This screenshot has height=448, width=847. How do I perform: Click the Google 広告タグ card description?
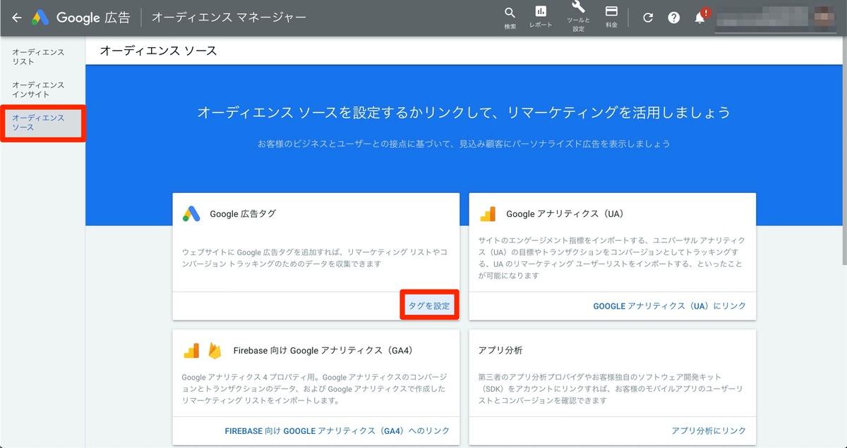(314, 257)
